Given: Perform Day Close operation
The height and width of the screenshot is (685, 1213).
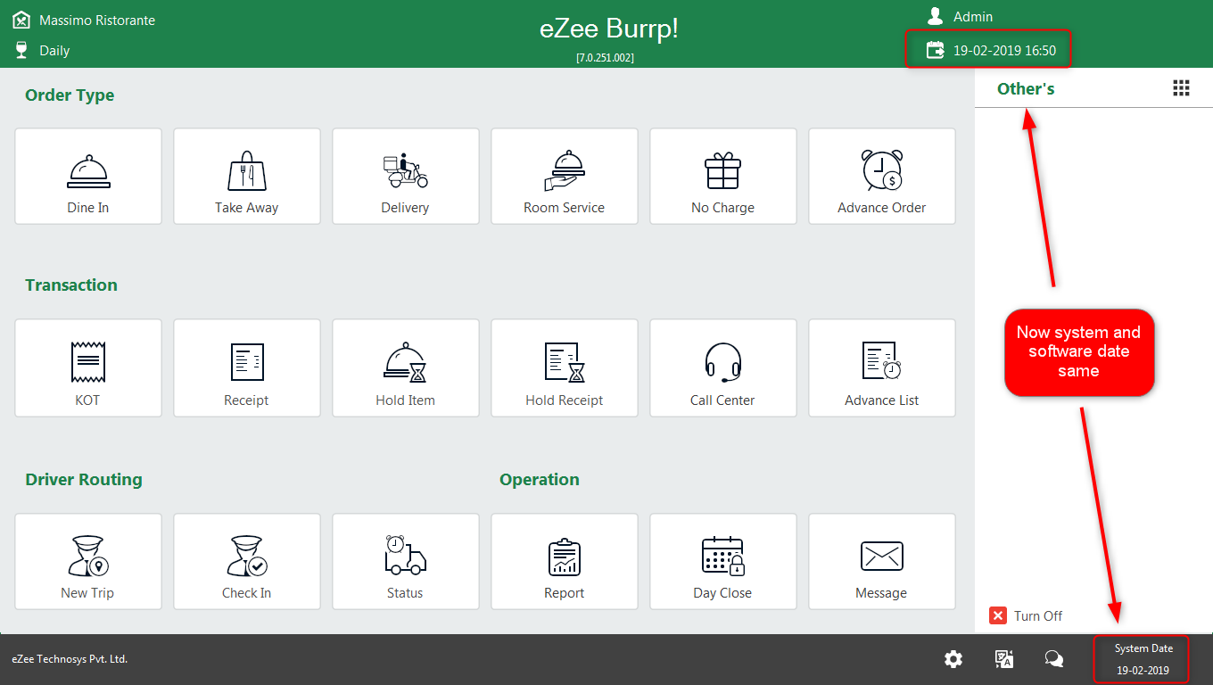Looking at the screenshot, I should click(x=723, y=561).
